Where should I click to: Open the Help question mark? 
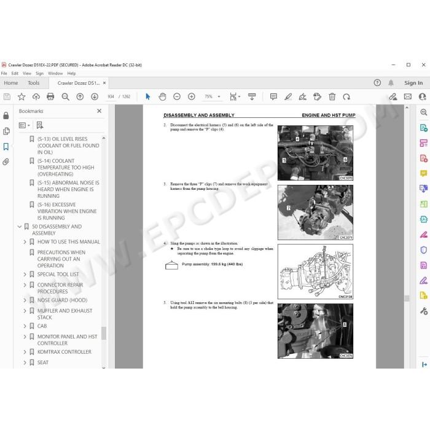click(377, 83)
